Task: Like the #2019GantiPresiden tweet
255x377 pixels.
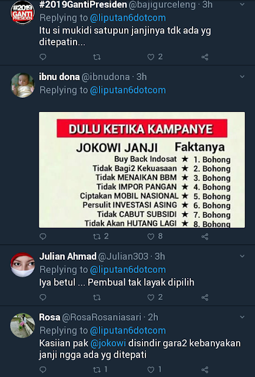Action: (x=151, y=57)
